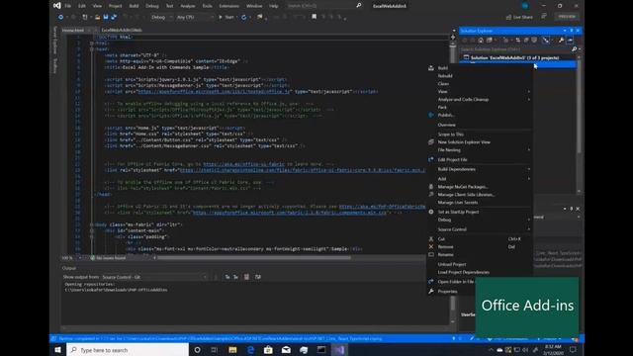The width and height of the screenshot is (633, 356).
Task: Click the Open File toolbar icon
Action: tap(97, 17)
